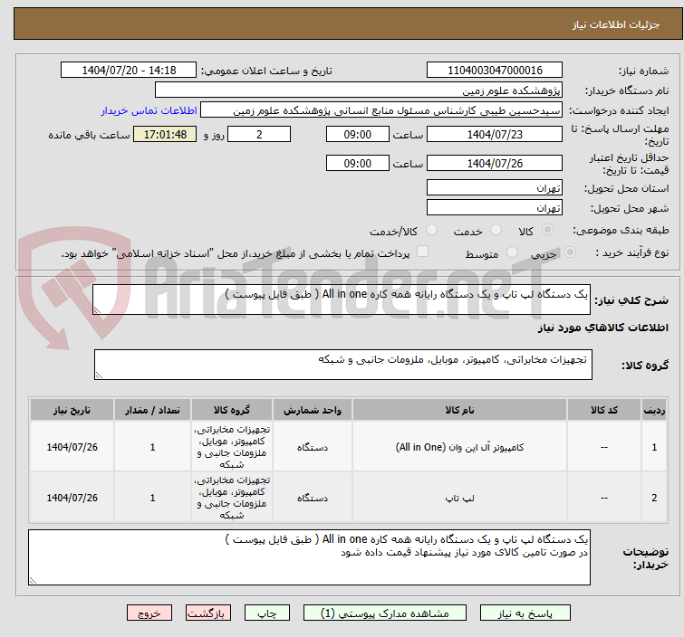The height and width of the screenshot is (637, 684).
Task: Click the resize grip of شرح کلی نیاز box
Action: pos(97,309)
